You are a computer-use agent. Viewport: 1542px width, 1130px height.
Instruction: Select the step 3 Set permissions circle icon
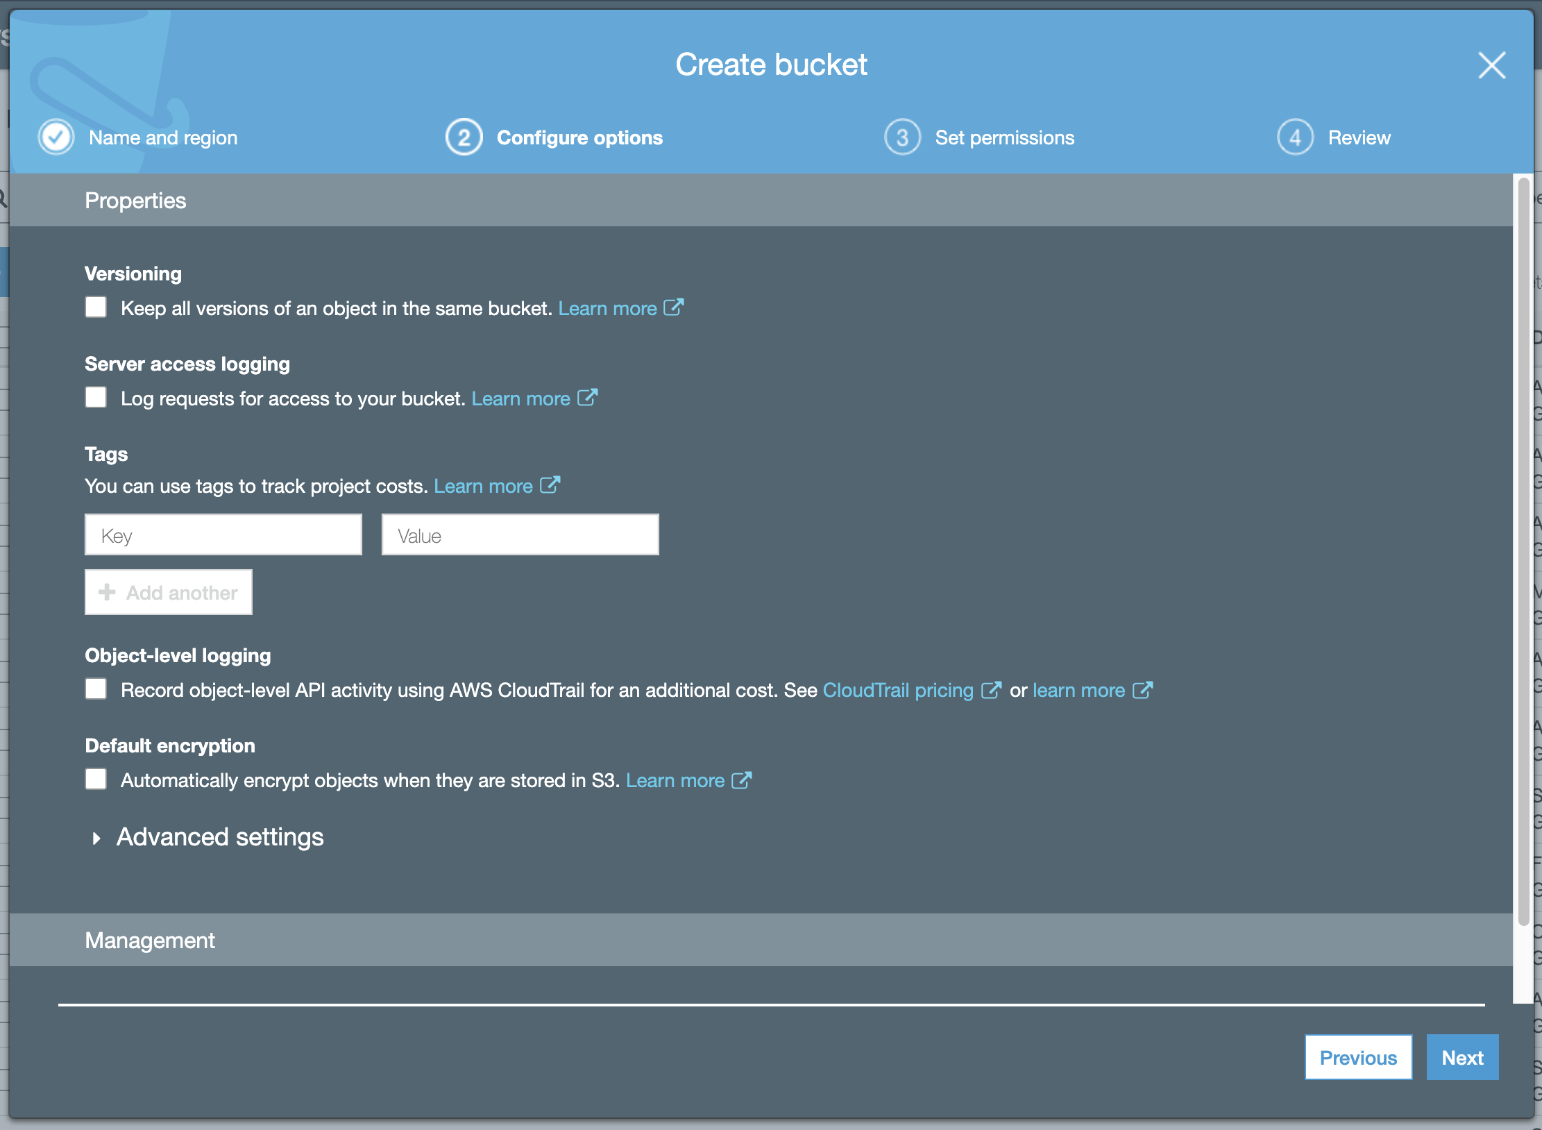click(902, 137)
